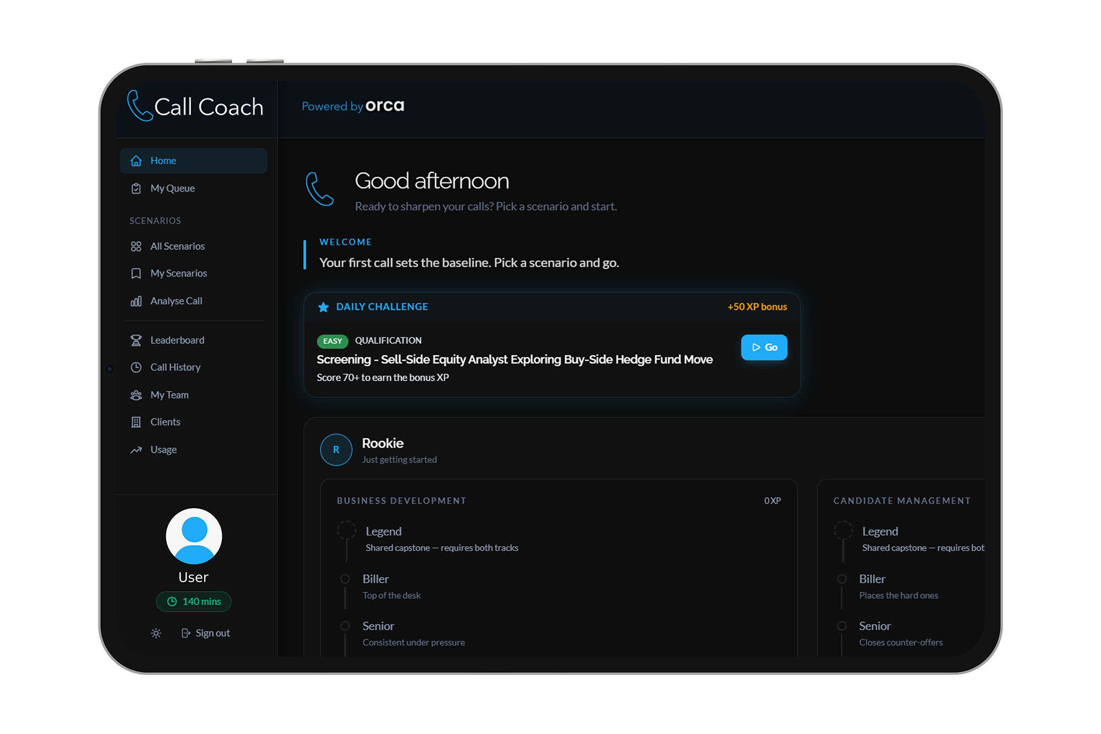Click the Sign out link
The image size is (1101, 734).
206,633
